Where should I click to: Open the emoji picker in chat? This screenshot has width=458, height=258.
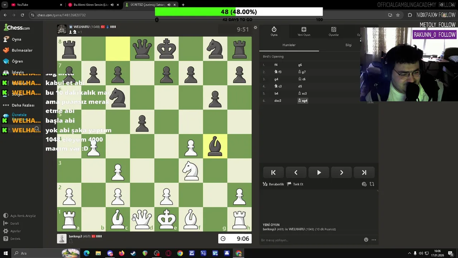coord(366,240)
